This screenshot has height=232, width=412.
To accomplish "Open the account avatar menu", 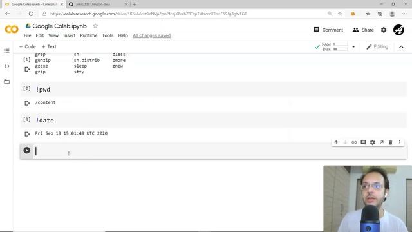I will 398,30.
